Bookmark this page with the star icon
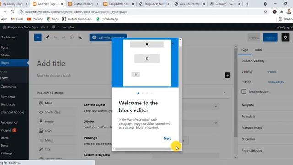Image resolution: width=293 pixels, height=165 pixels. coord(266,12)
